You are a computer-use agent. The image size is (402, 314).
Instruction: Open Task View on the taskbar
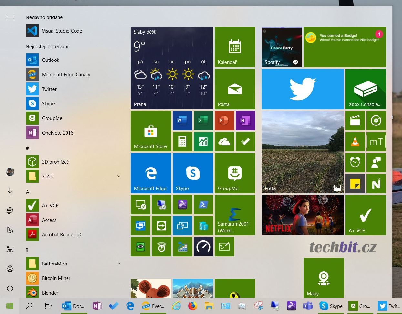click(48, 306)
